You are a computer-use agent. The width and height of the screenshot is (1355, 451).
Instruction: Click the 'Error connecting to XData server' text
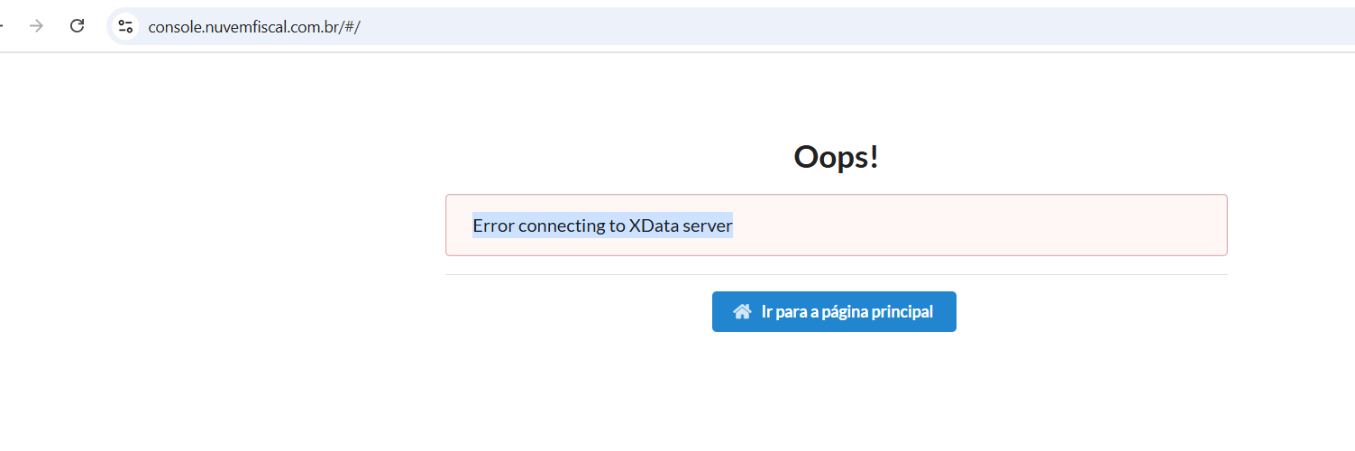point(602,225)
